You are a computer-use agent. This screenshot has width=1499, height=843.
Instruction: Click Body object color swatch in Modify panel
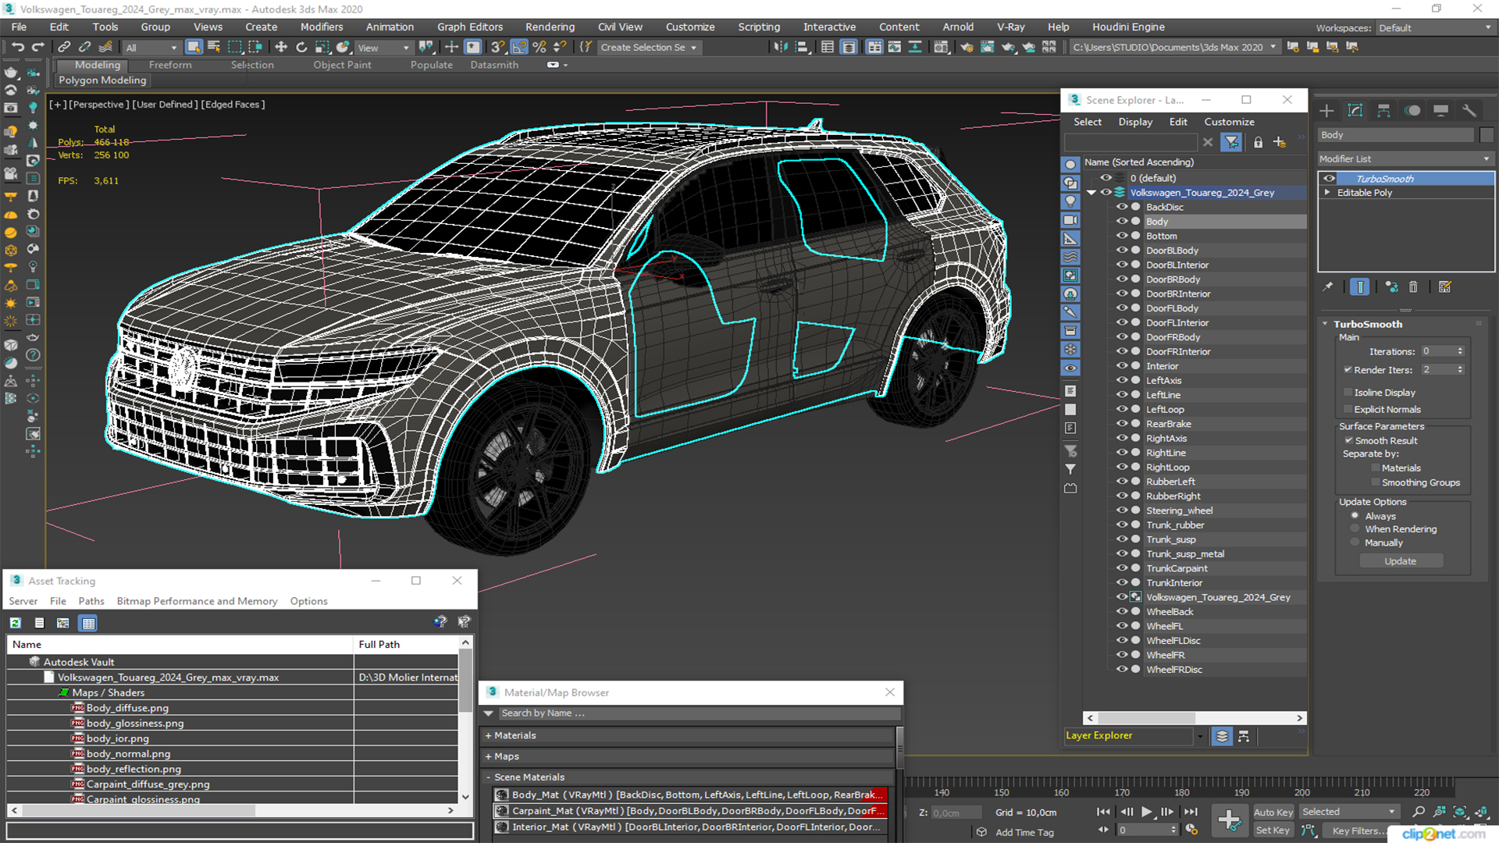click(x=1487, y=135)
